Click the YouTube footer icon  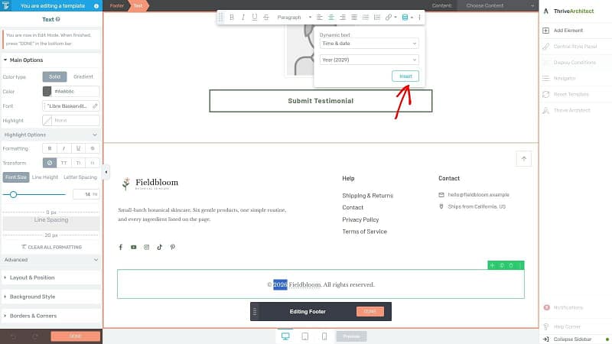[x=133, y=247]
